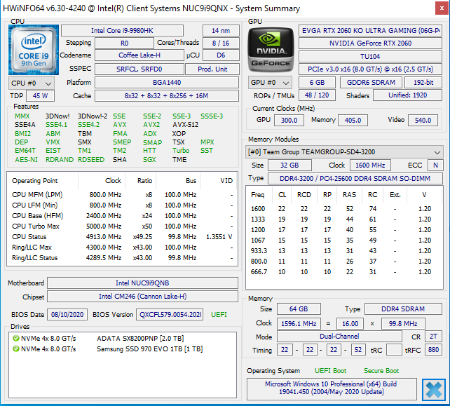
Task: Click the PCIe v3.0 x16 link value
Action: click(x=370, y=69)
